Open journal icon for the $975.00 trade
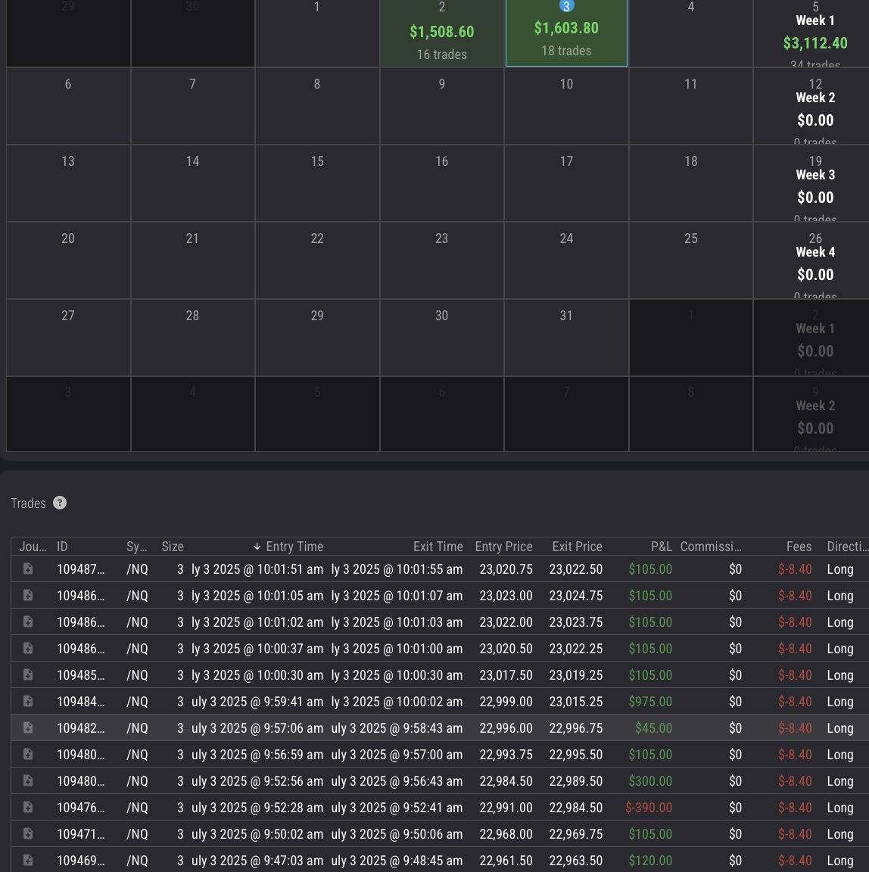 (x=28, y=701)
